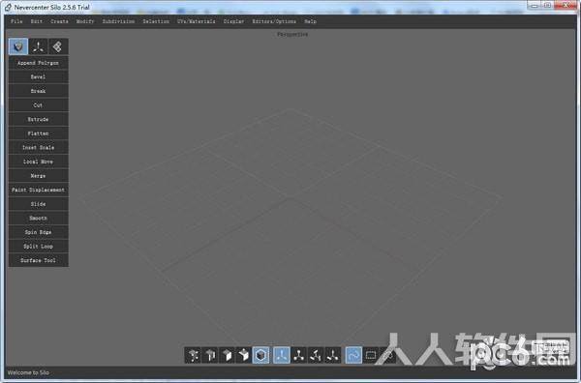Click the Perspective viewport label
This screenshot has width=581, height=383.
click(x=292, y=35)
